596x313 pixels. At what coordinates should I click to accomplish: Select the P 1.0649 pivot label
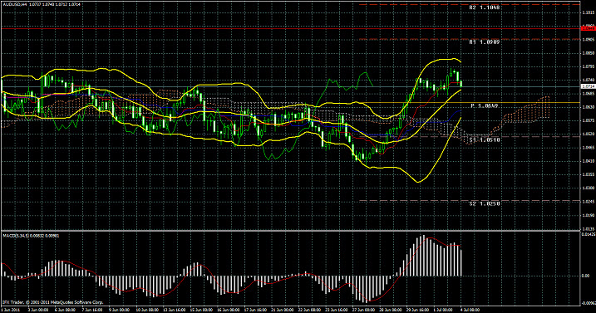click(x=485, y=105)
